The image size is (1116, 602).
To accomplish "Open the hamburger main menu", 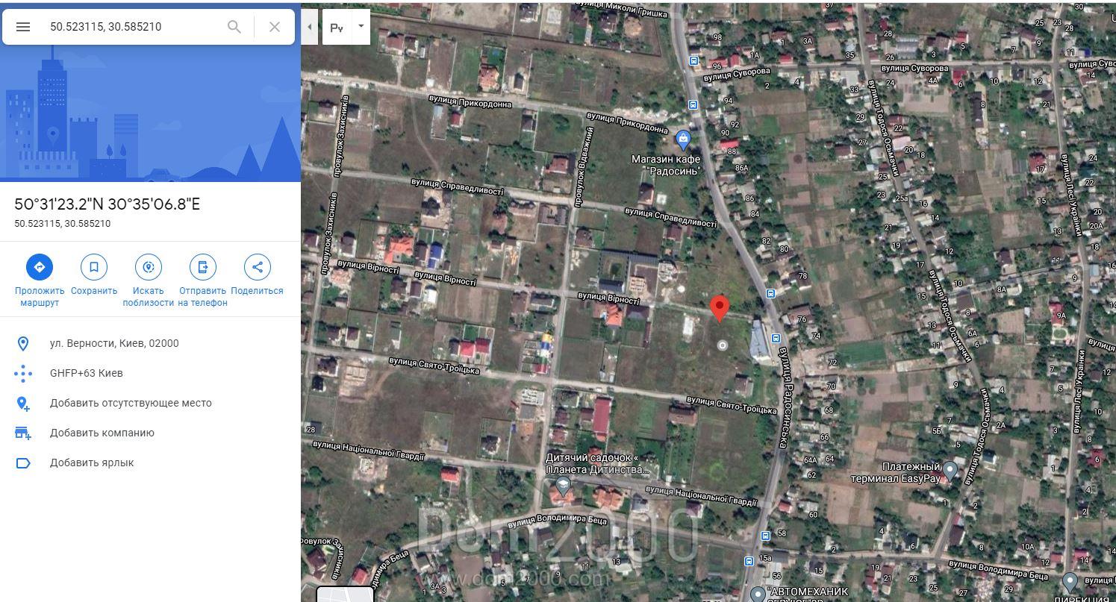I will [x=23, y=27].
